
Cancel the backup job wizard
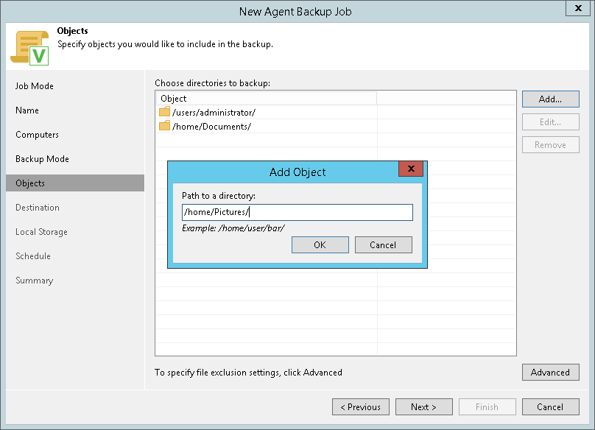tap(550, 407)
